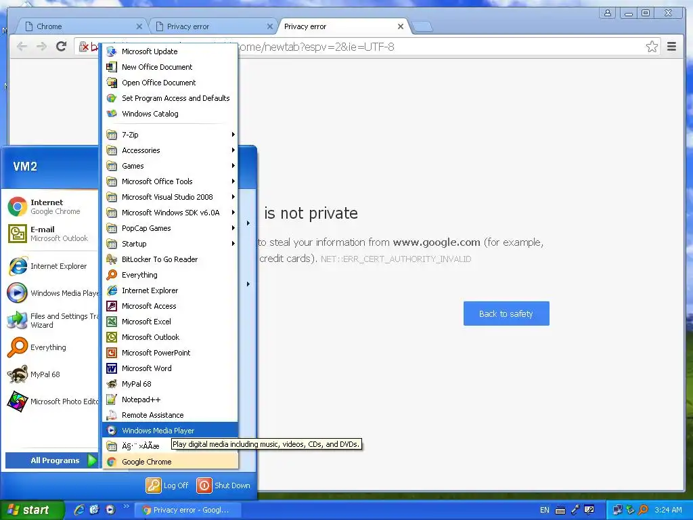
Task: Open MyPal 68 in the programs menu
Action: [170, 384]
